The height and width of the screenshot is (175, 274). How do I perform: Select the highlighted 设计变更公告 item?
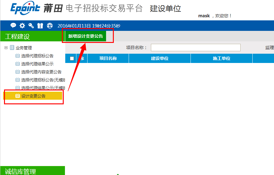[x=33, y=96]
